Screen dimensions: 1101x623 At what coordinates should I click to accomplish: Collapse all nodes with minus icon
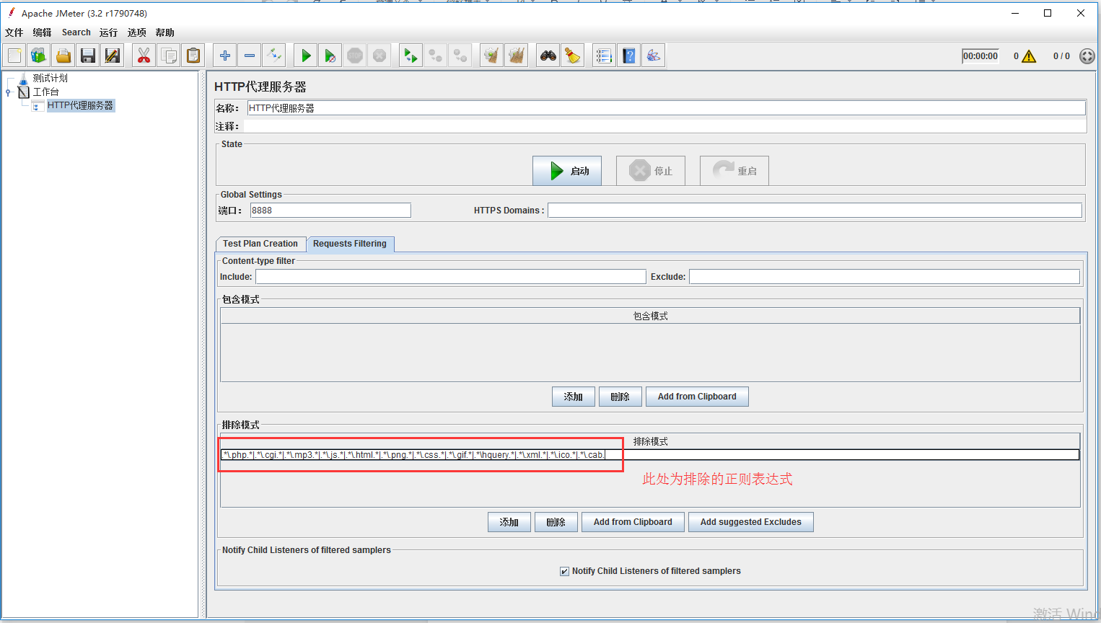pos(250,56)
